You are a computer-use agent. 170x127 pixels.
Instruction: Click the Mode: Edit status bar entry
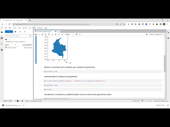point(136,101)
